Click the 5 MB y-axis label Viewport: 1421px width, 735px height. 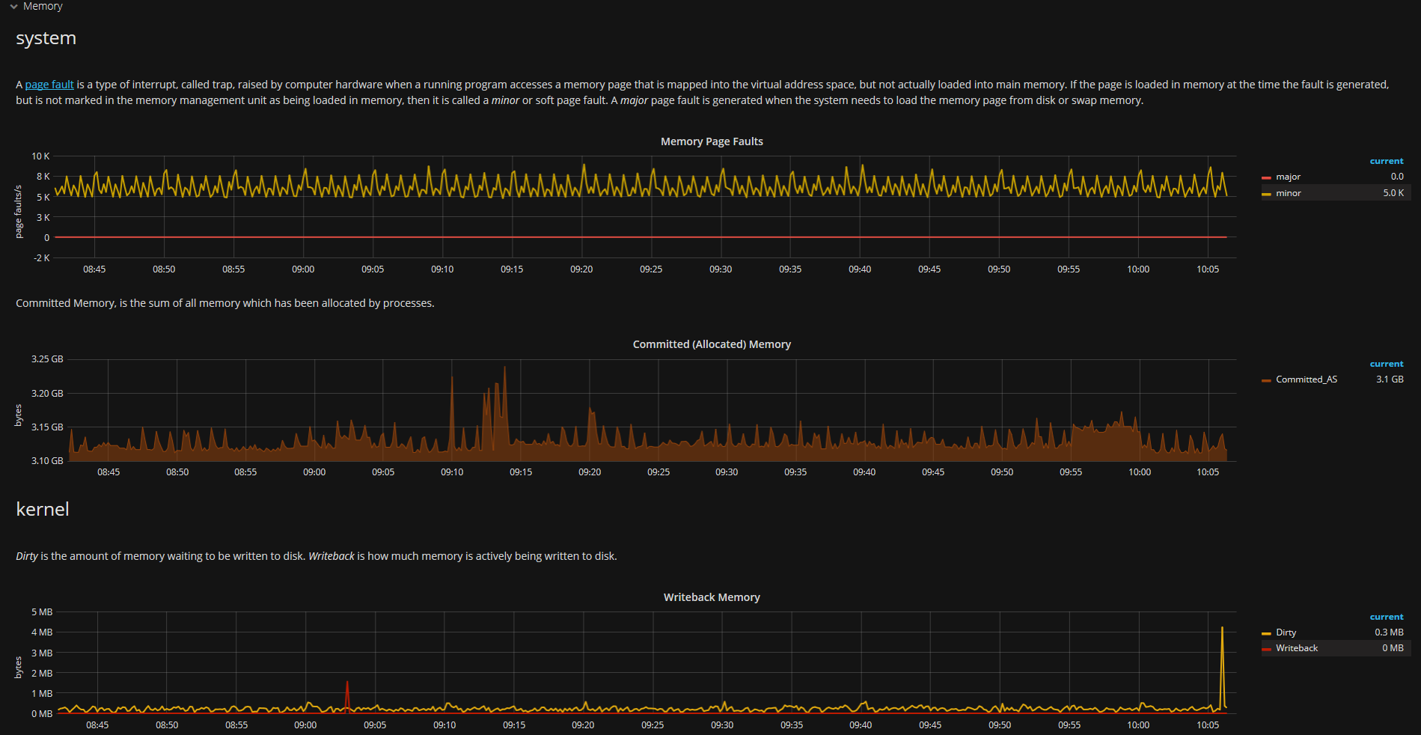(42, 612)
